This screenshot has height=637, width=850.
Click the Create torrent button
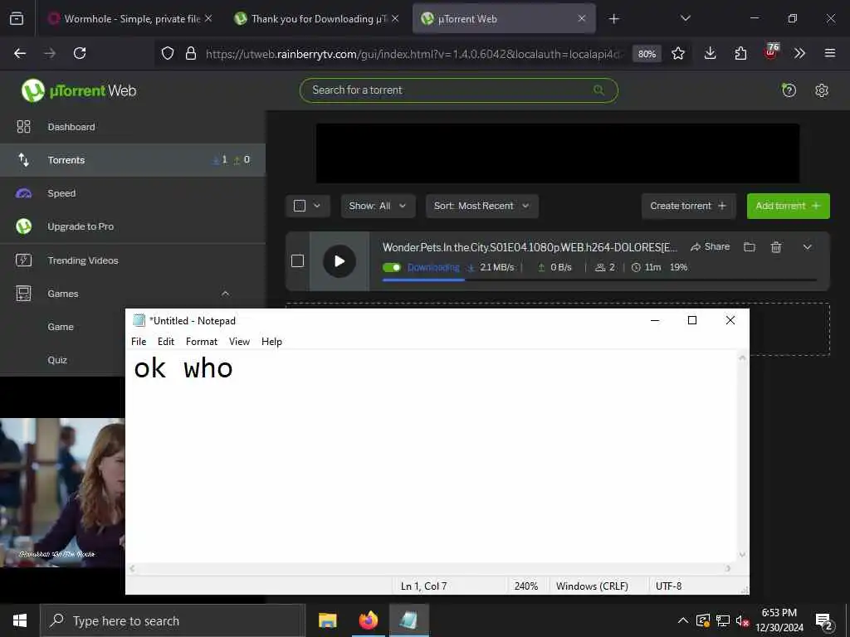tap(688, 206)
